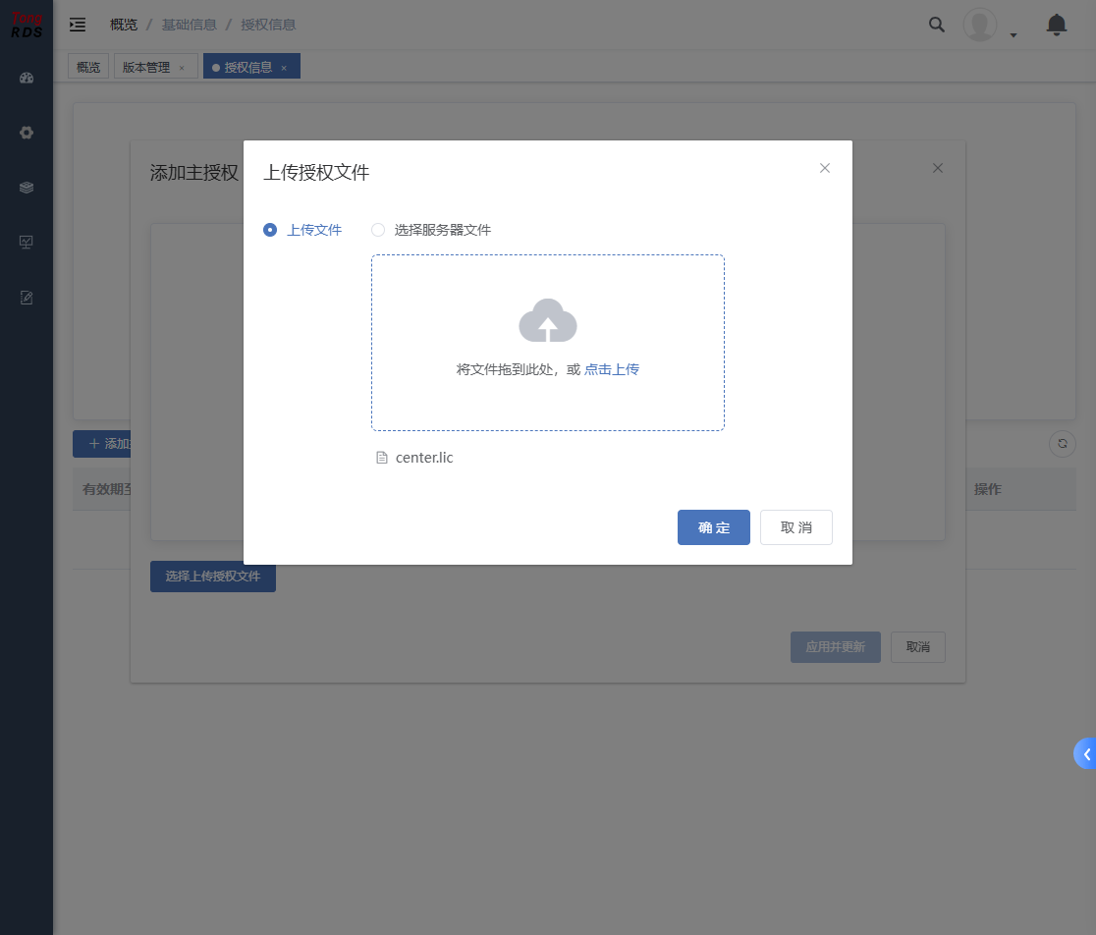Image resolution: width=1096 pixels, height=935 pixels.
Task: Click the search magnifier icon
Action: [937, 26]
